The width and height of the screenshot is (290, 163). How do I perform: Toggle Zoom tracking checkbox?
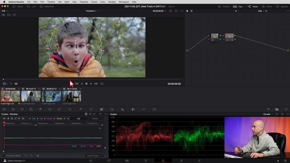click(x=45, y=119)
